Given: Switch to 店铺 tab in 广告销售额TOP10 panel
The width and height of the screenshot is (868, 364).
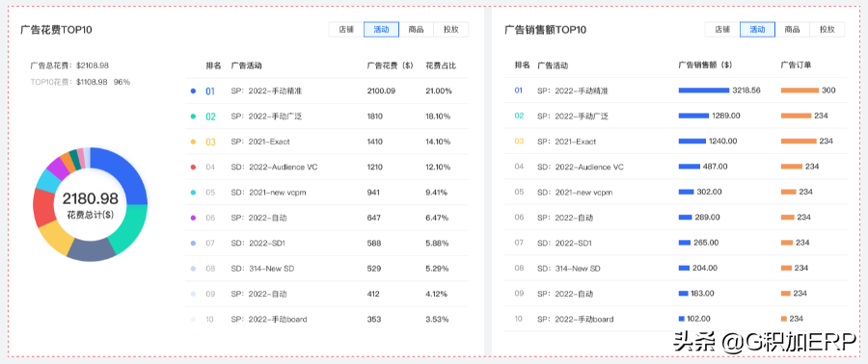Looking at the screenshot, I should click(x=722, y=30).
